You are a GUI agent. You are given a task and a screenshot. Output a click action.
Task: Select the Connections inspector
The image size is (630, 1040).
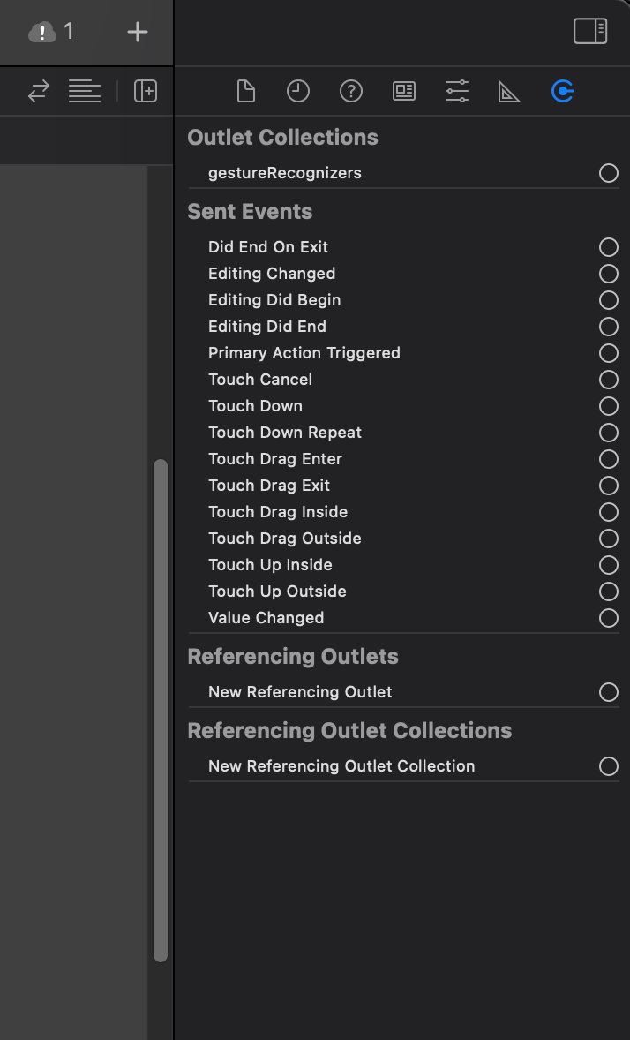click(x=562, y=91)
